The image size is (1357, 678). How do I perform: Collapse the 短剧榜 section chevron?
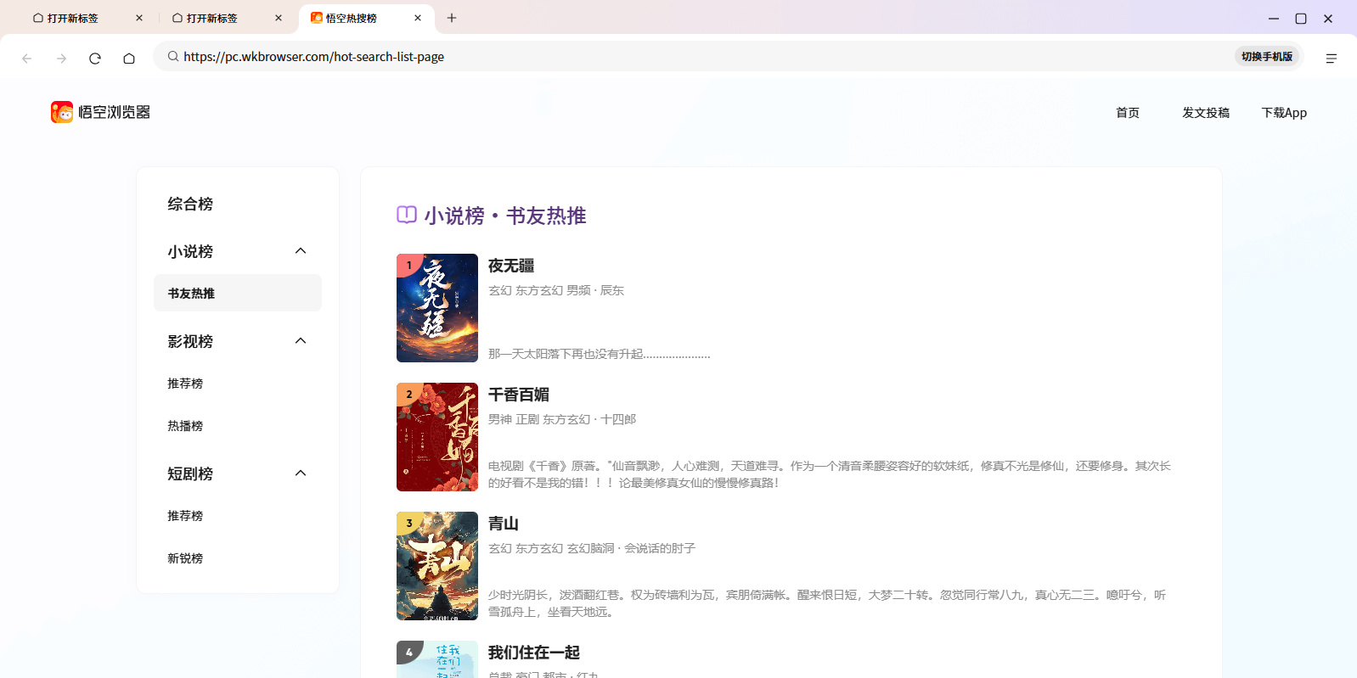click(x=301, y=473)
